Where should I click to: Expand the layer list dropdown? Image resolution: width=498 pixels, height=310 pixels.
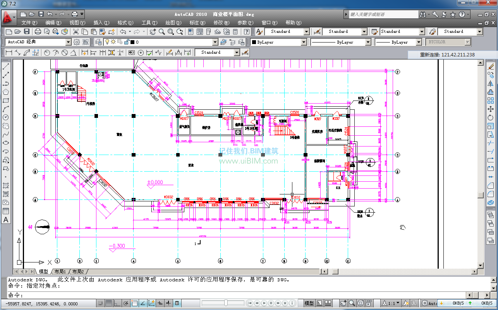[215, 42]
